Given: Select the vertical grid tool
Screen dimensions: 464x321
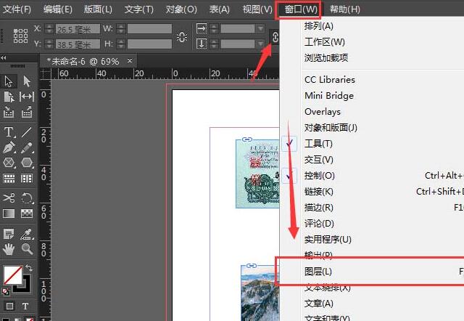Looking at the screenshot, I should (x=27, y=179).
